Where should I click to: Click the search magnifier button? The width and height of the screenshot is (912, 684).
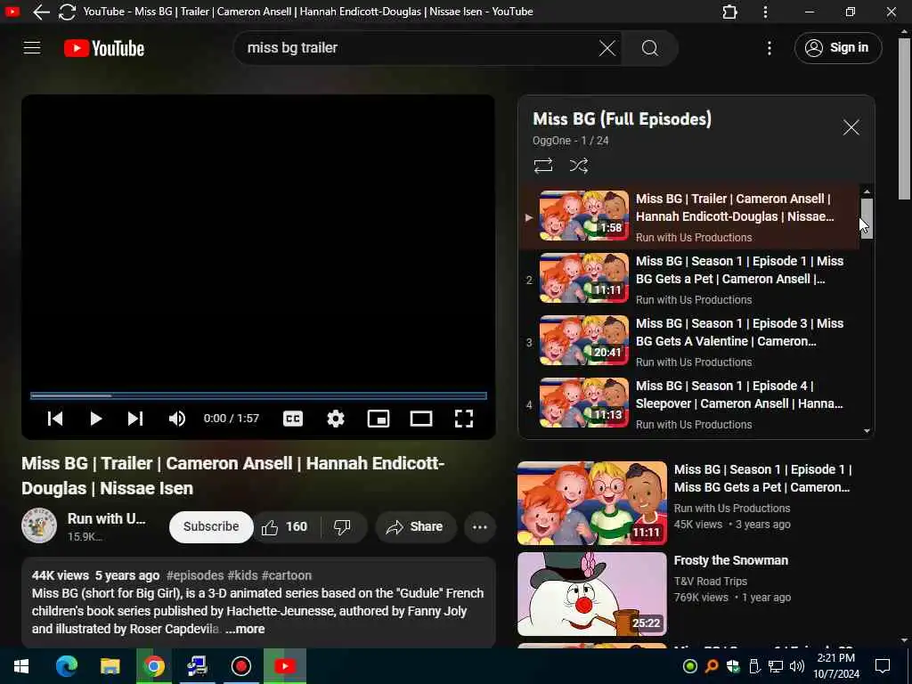[x=649, y=48]
